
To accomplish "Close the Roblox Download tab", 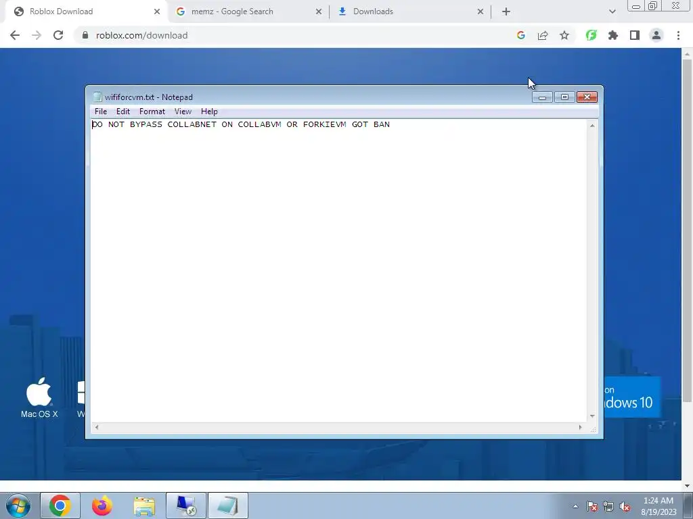I will coord(157,11).
